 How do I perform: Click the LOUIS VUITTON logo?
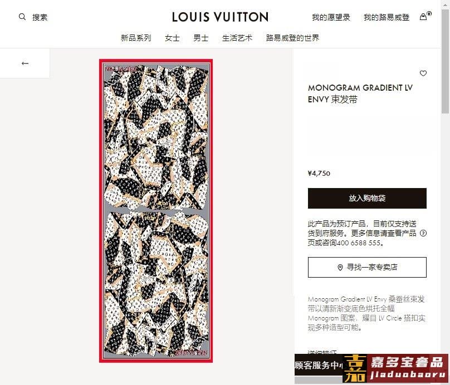coord(220,17)
